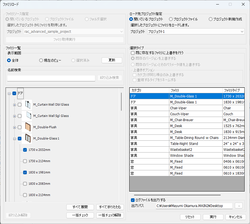Expand the M_Double-Flush node
Image resolution: width=250 pixels, height=224 pixels.
(x=14, y=127)
